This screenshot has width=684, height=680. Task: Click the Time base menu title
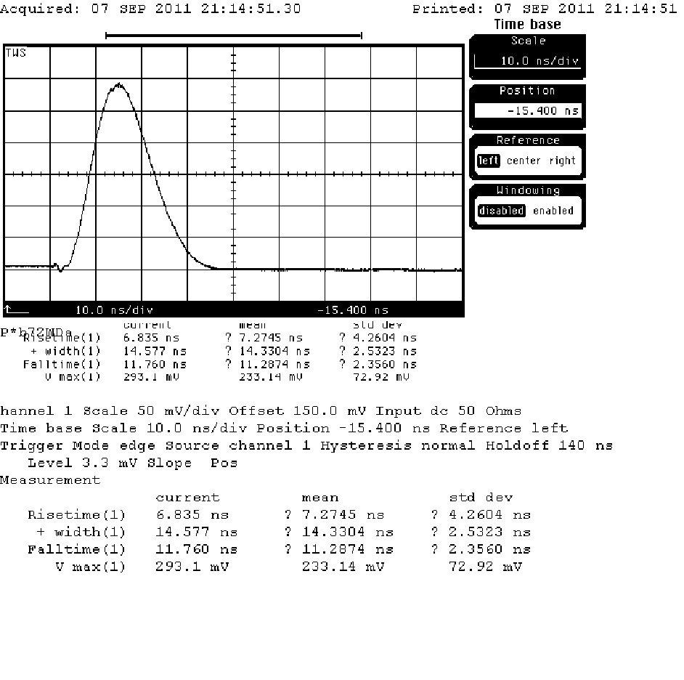pyautogui.click(x=527, y=25)
